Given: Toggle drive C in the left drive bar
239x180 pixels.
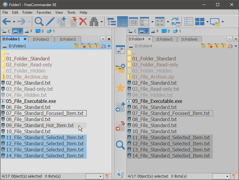Looking at the screenshot, I should 6,31.
